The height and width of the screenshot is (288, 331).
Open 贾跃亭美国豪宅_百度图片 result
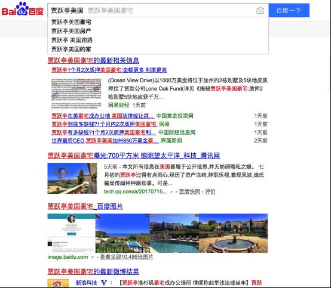[x=85, y=206]
